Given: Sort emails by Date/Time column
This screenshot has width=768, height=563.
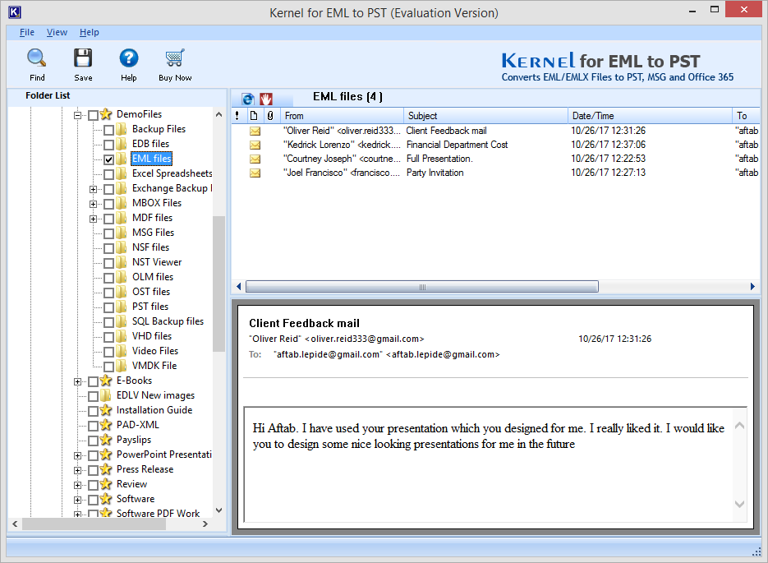Looking at the screenshot, I should click(650, 116).
